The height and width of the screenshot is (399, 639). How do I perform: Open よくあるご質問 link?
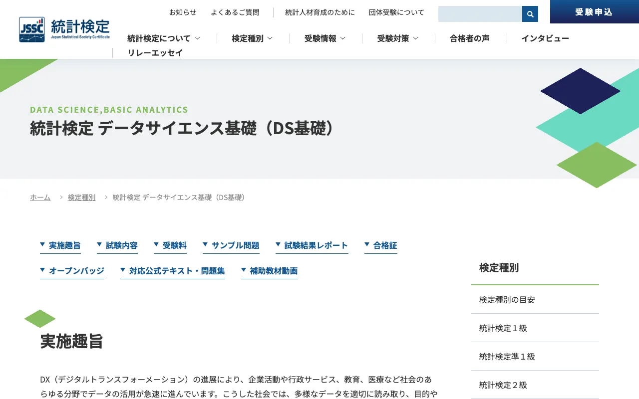(235, 12)
